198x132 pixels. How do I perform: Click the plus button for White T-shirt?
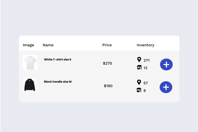tap(166, 64)
